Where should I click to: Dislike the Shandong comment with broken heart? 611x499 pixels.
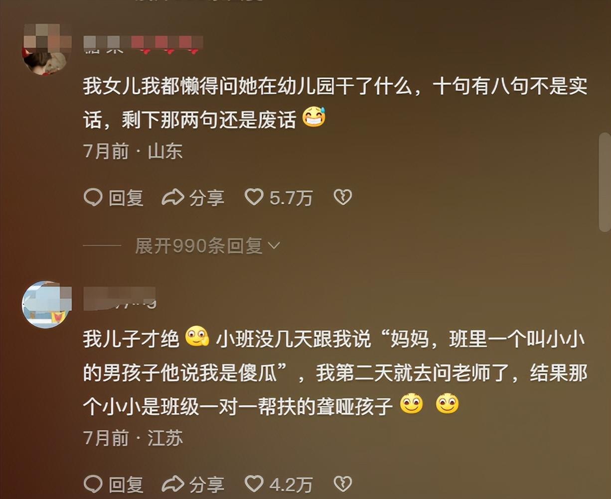coord(343,198)
